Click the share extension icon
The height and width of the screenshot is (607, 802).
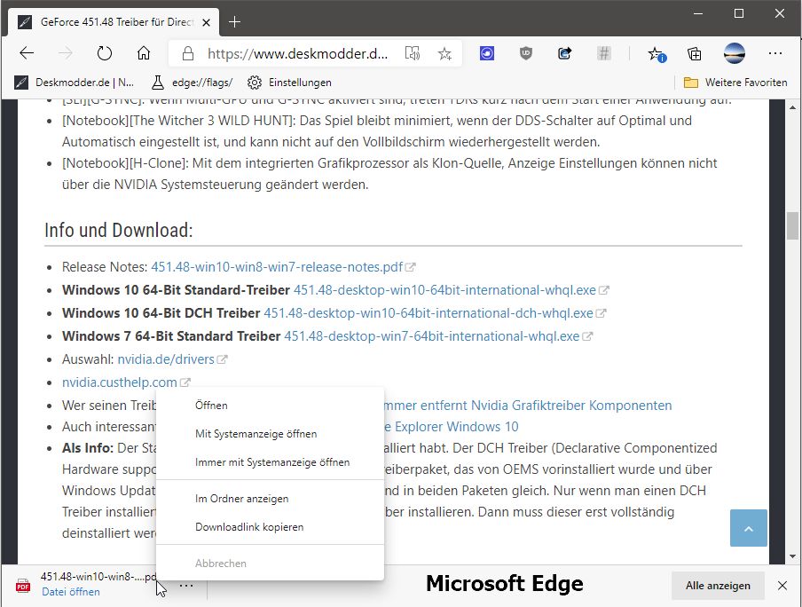tap(564, 53)
